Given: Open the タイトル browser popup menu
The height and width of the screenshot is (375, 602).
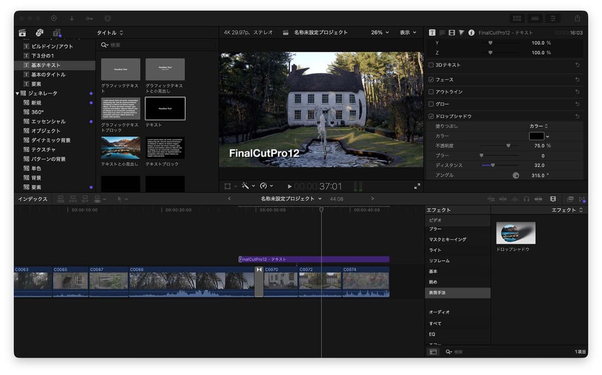Looking at the screenshot, I should 110,33.
